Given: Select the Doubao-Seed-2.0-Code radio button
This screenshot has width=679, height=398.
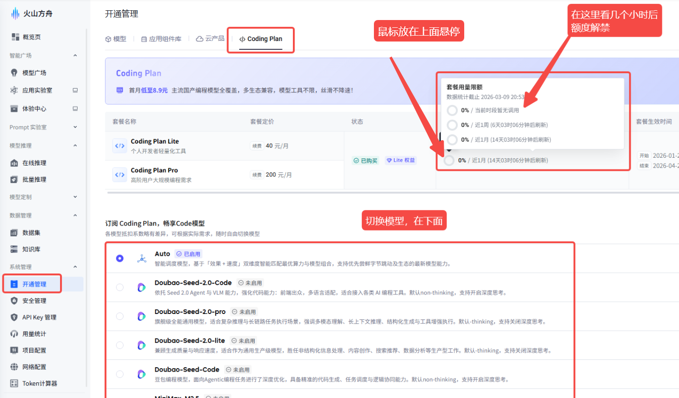Looking at the screenshot, I should coord(120,287).
